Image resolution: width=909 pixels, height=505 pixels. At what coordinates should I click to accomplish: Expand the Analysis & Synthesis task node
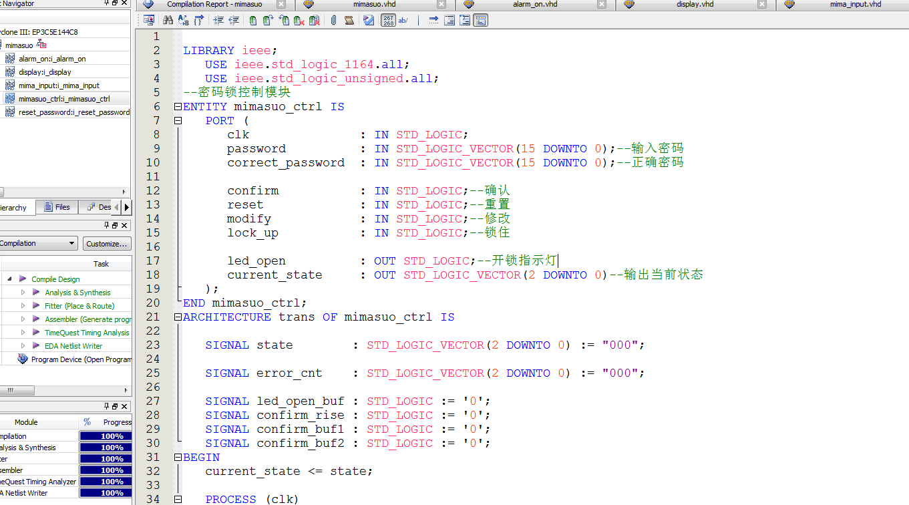tap(23, 293)
